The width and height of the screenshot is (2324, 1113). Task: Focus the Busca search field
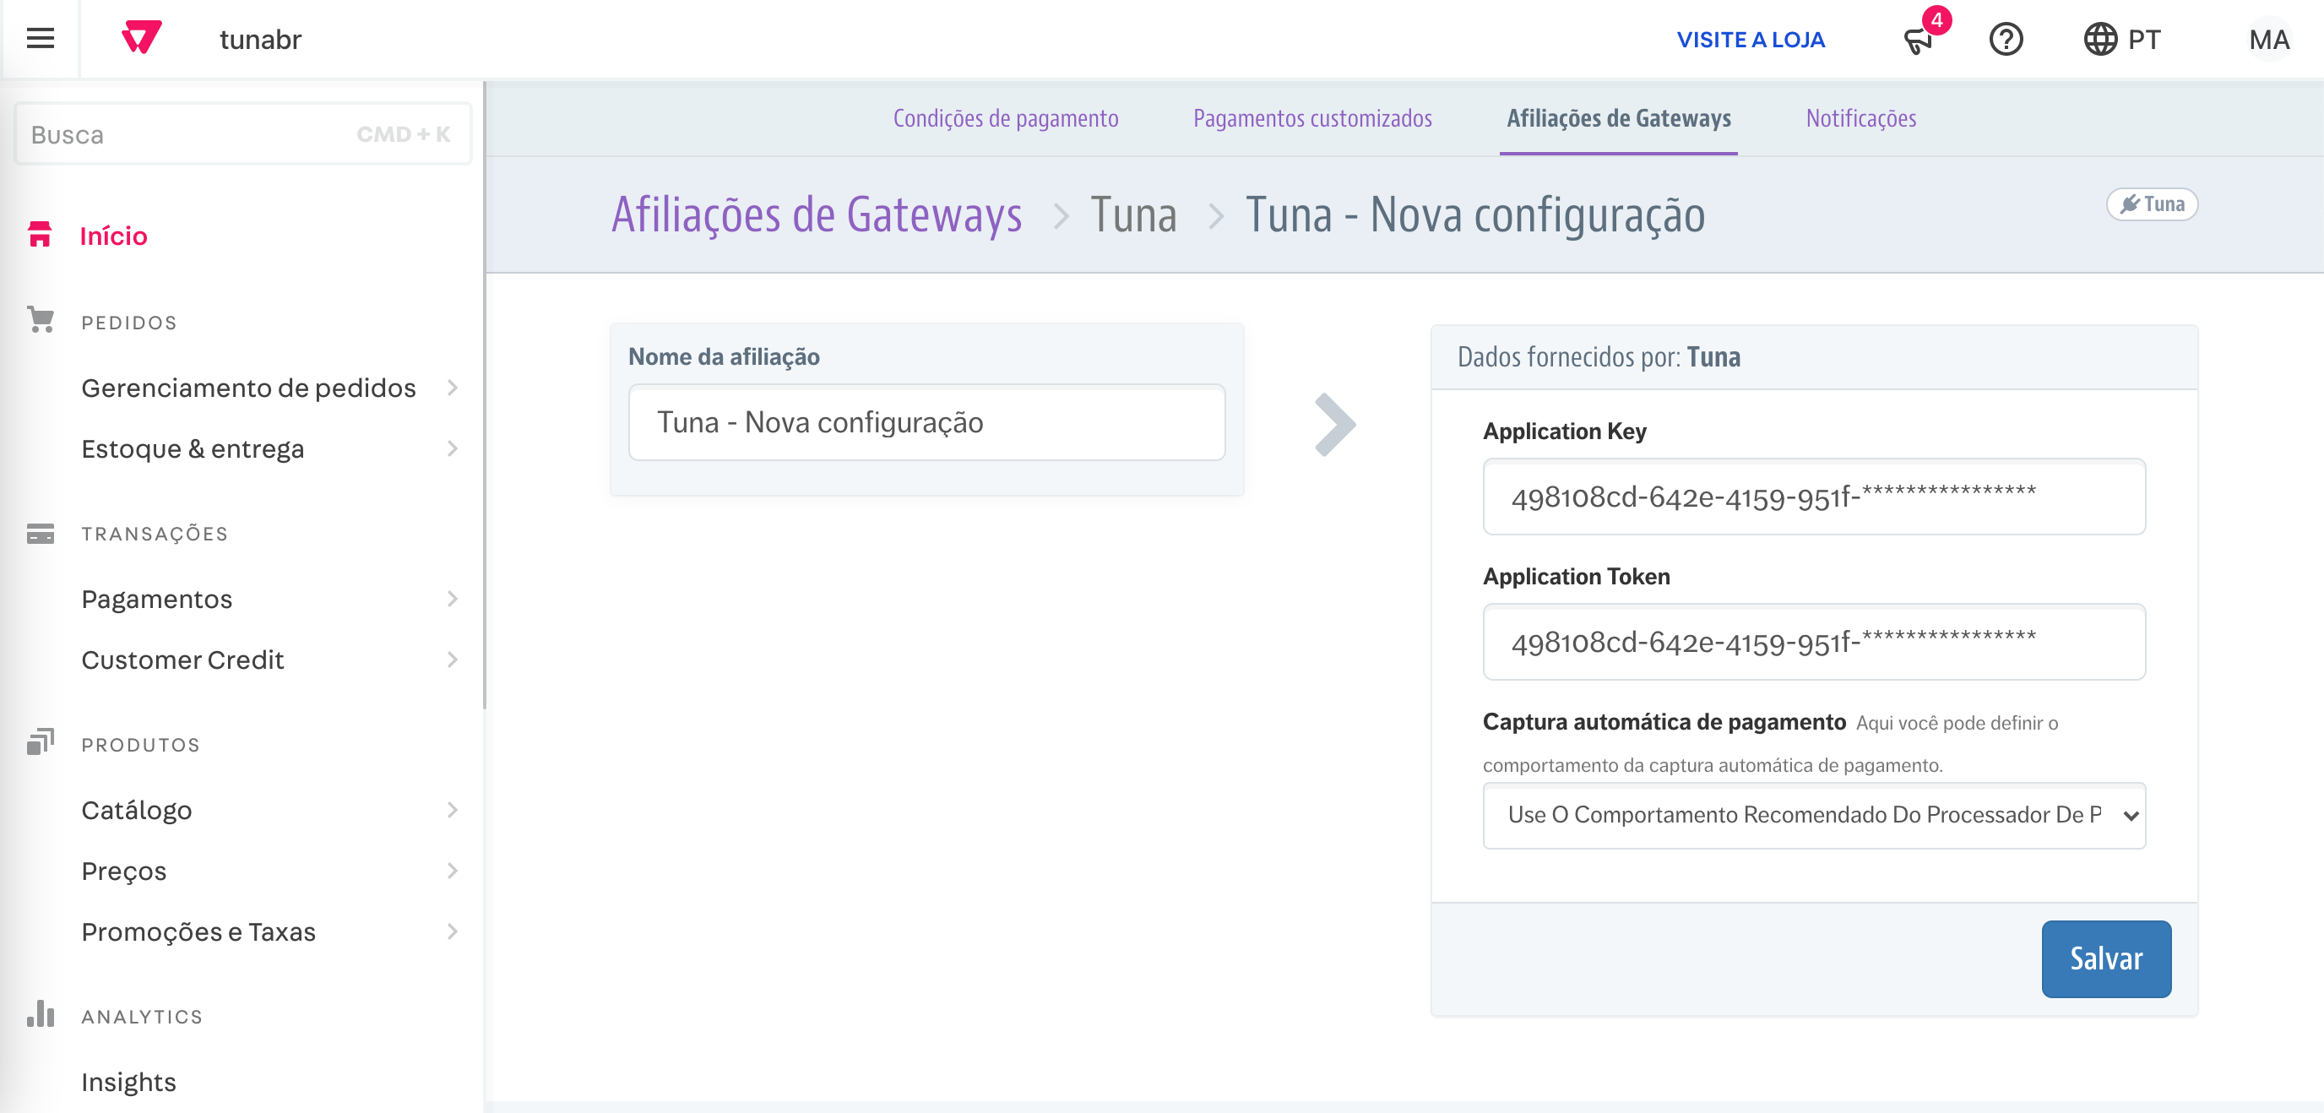tap(242, 134)
